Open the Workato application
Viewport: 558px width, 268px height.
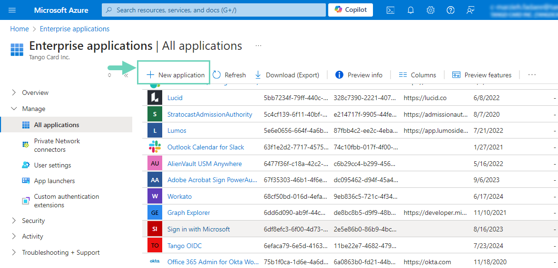(x=180, y=196)
